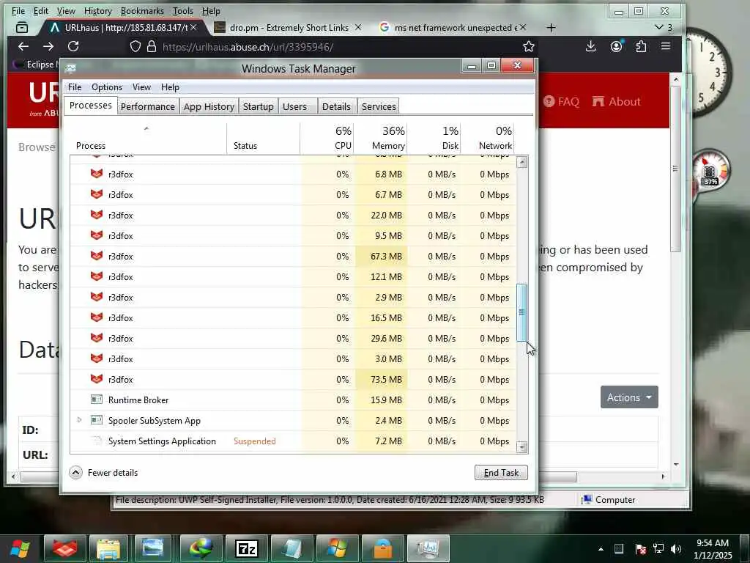Open Task Manager's View menu
The height and width of the screenshot is (563, 750).
coord(141,87)
